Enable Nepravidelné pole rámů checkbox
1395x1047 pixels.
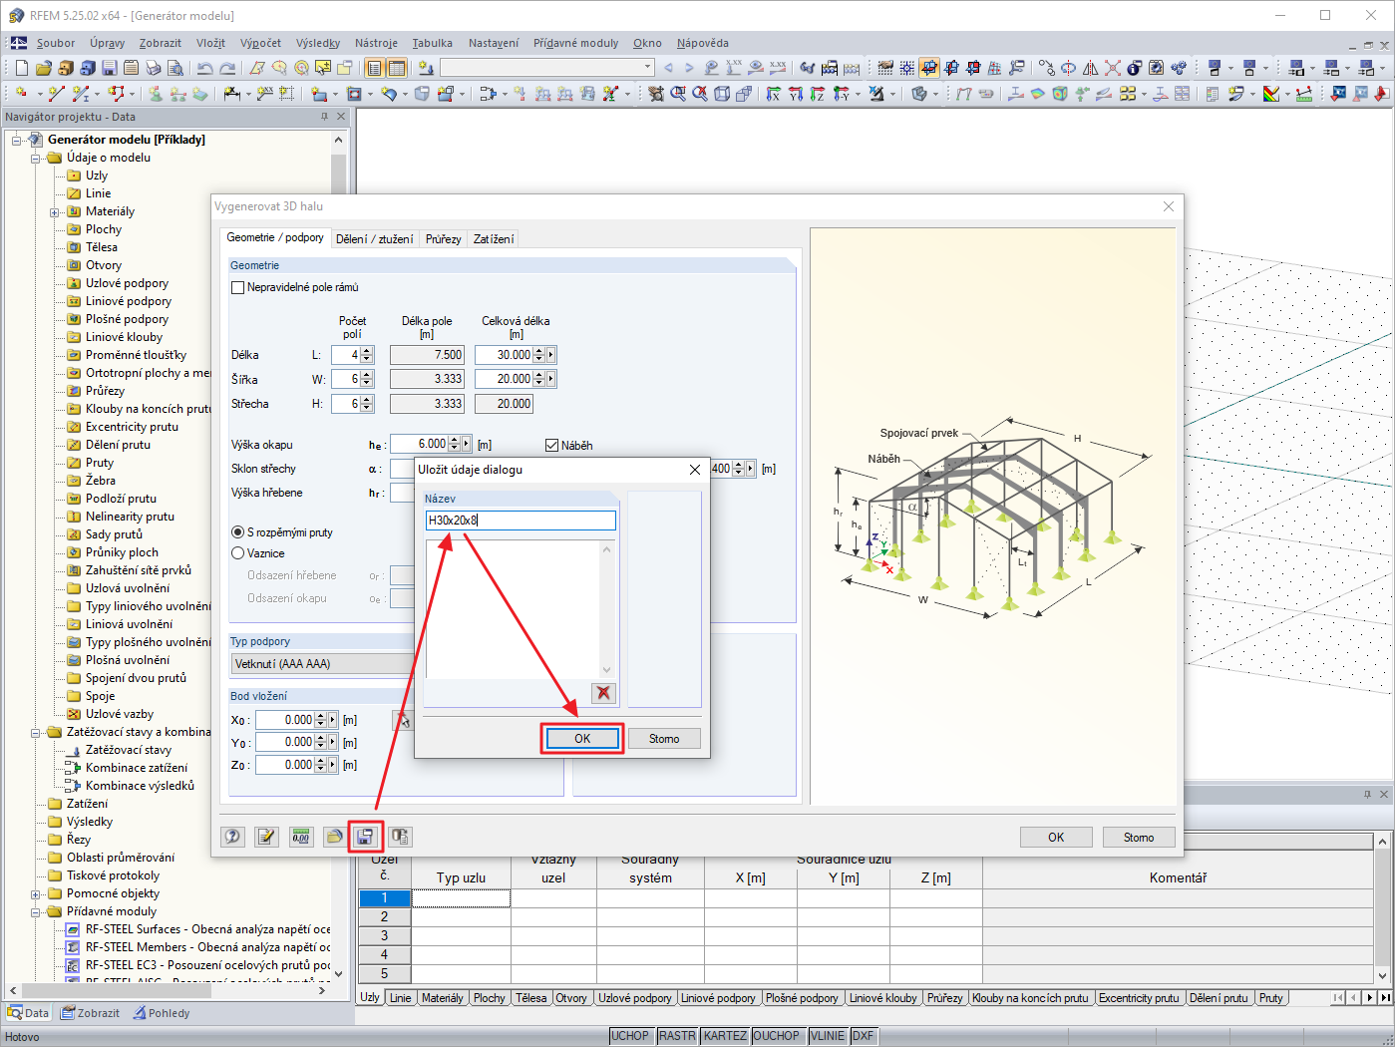point(237,287)
